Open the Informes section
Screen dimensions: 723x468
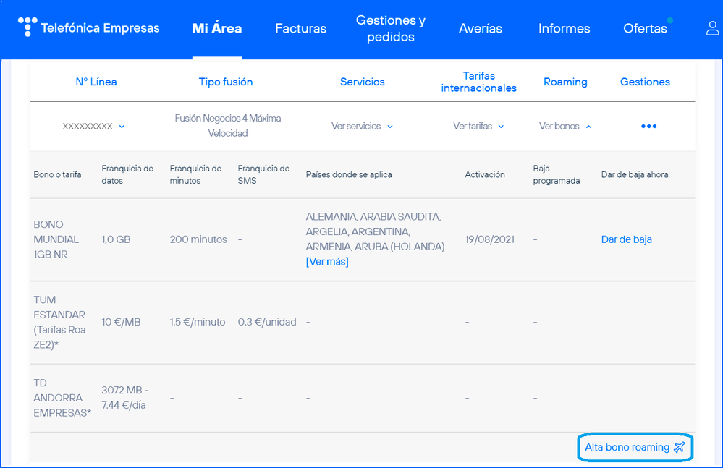[564, 29]
